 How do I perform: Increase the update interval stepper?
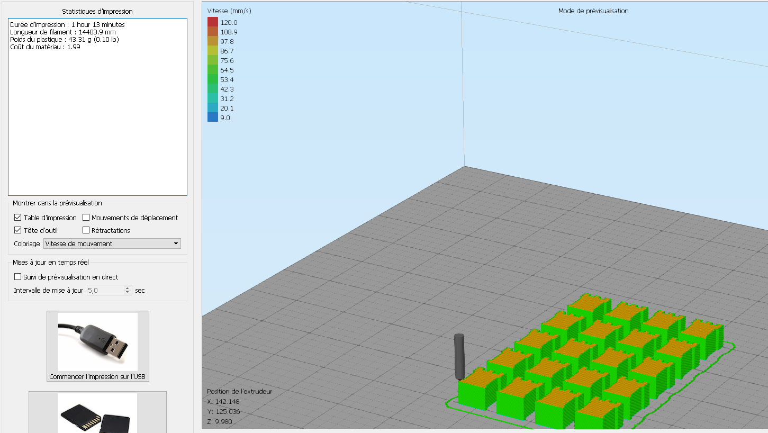(x=128, y=288)
